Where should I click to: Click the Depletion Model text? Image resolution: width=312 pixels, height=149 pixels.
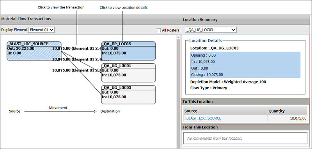click(x=228, y=82)
